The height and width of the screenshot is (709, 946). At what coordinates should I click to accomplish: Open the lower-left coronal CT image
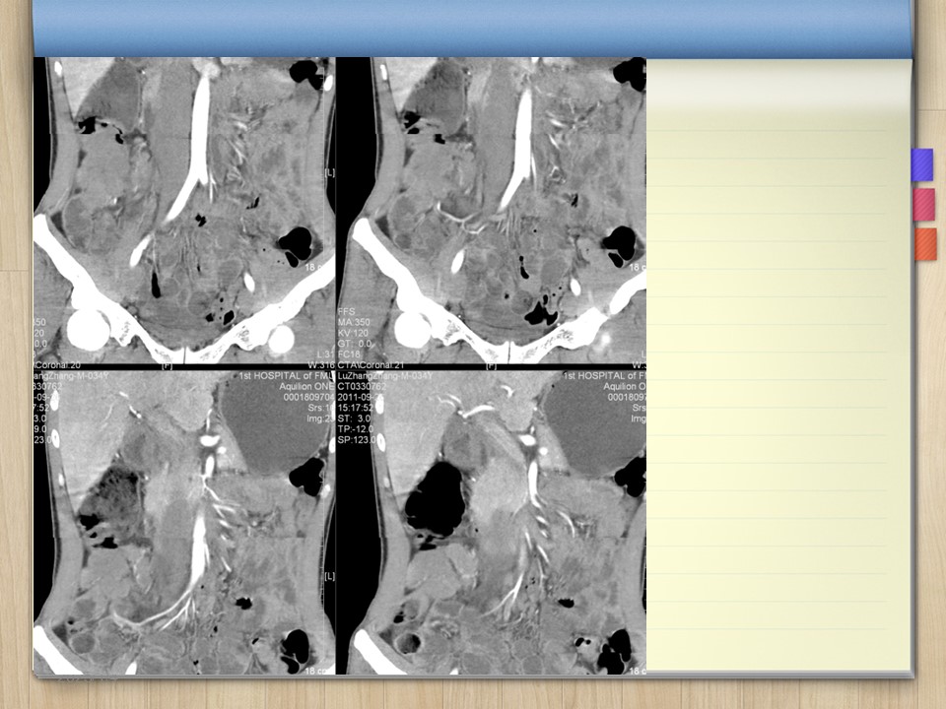tap(184, 522)
